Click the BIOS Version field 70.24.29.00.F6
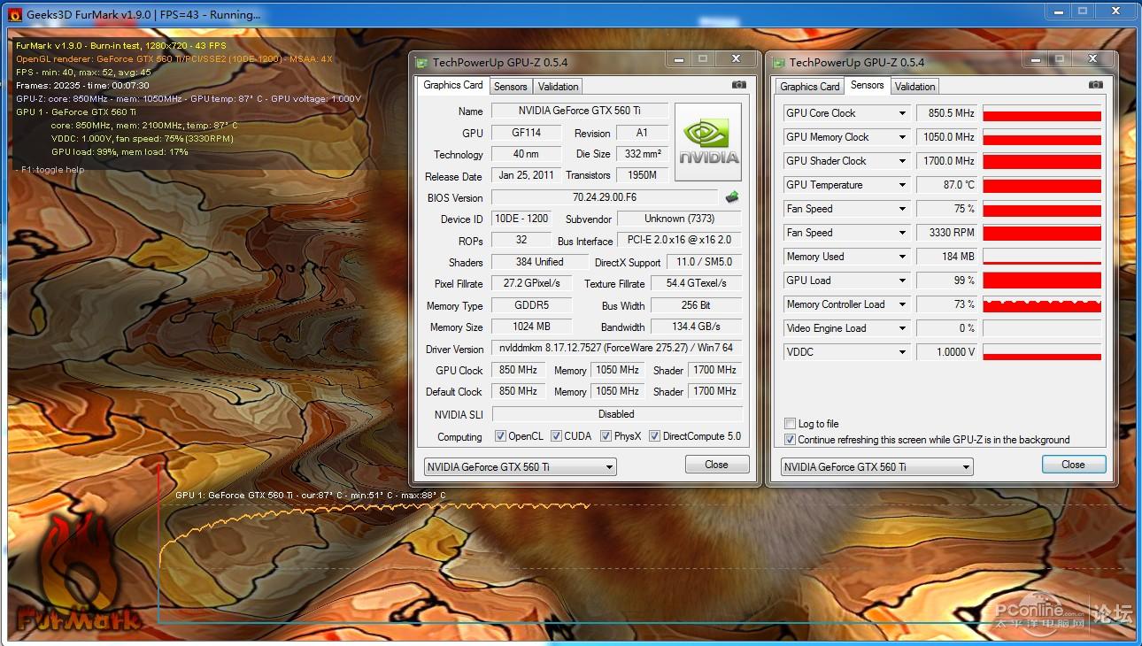The height and width of the screenshot is (646, 1142). (605, 197)
